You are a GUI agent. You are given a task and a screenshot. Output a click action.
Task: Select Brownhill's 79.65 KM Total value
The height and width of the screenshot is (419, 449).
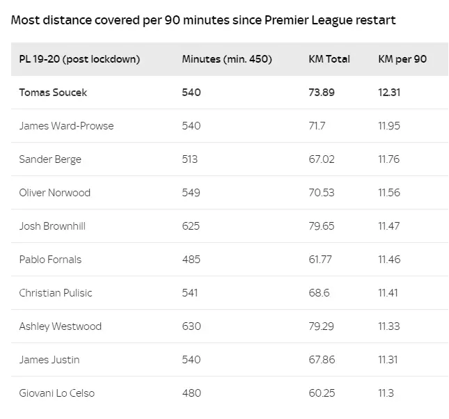click(322, 226)
